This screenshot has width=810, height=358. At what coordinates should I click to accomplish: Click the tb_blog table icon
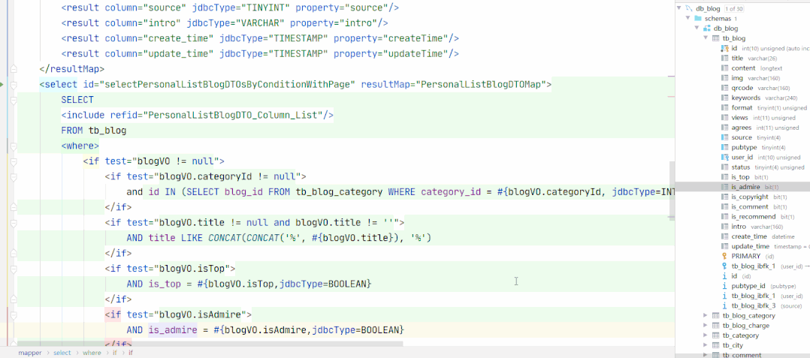click(716, 38)
